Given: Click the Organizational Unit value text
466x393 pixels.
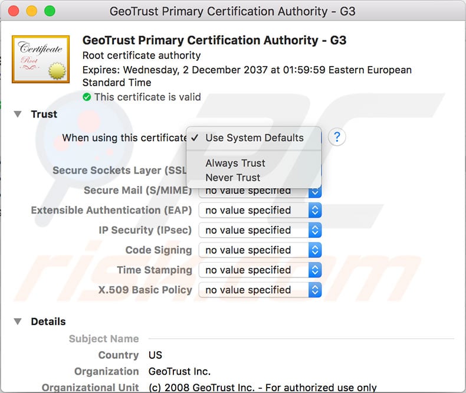Looking at the screenshot, I should [262, 387].
